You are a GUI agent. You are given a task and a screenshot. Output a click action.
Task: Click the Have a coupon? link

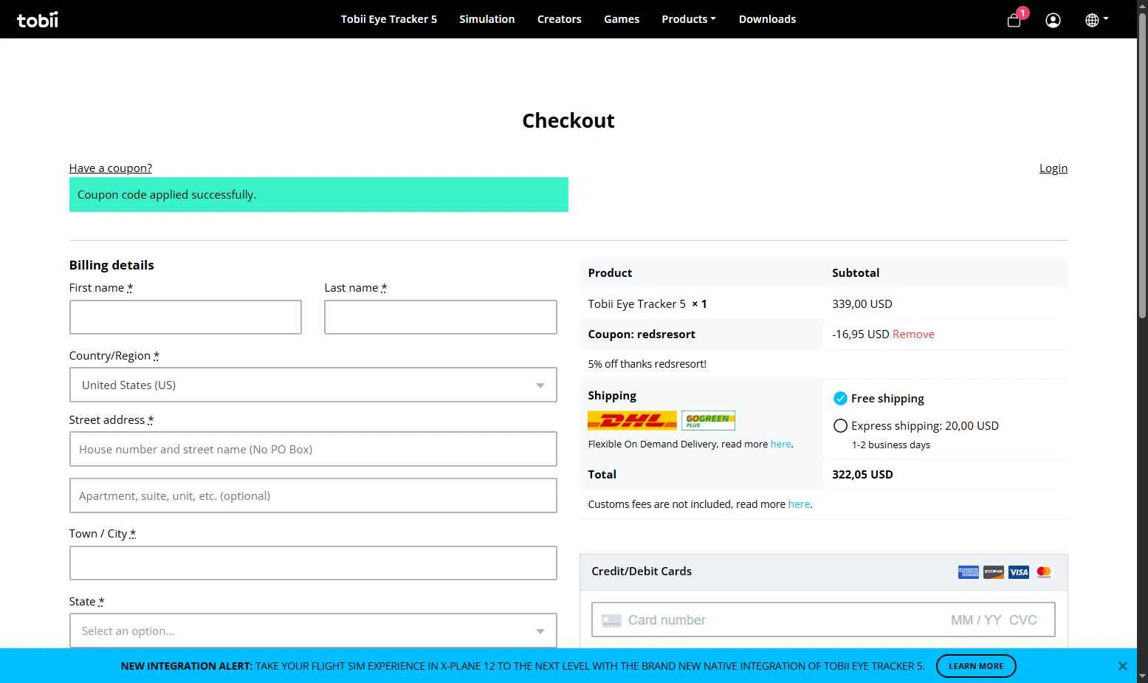(x=111, y=168)
